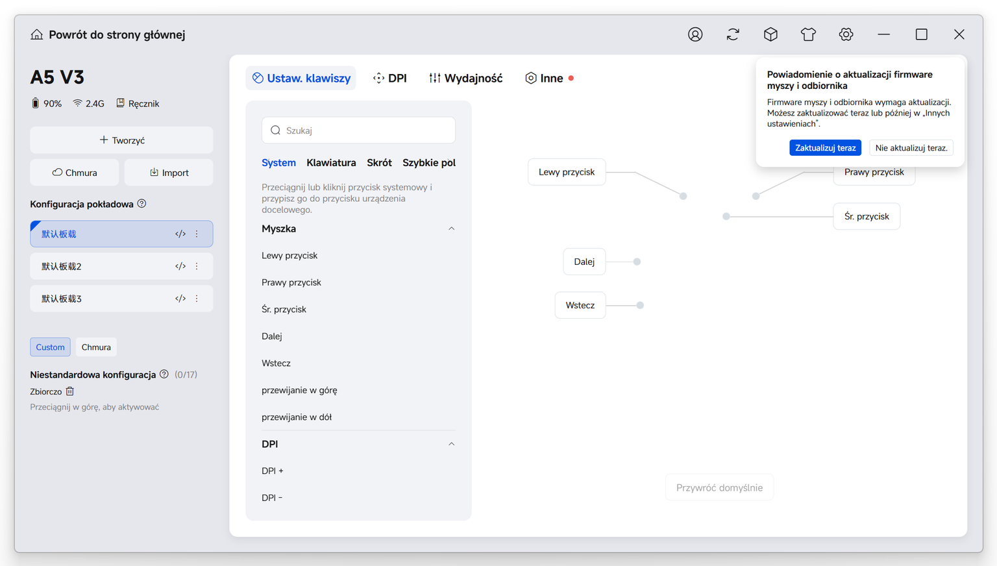Open the 3D cube icon in header

[x=770, y=34]
